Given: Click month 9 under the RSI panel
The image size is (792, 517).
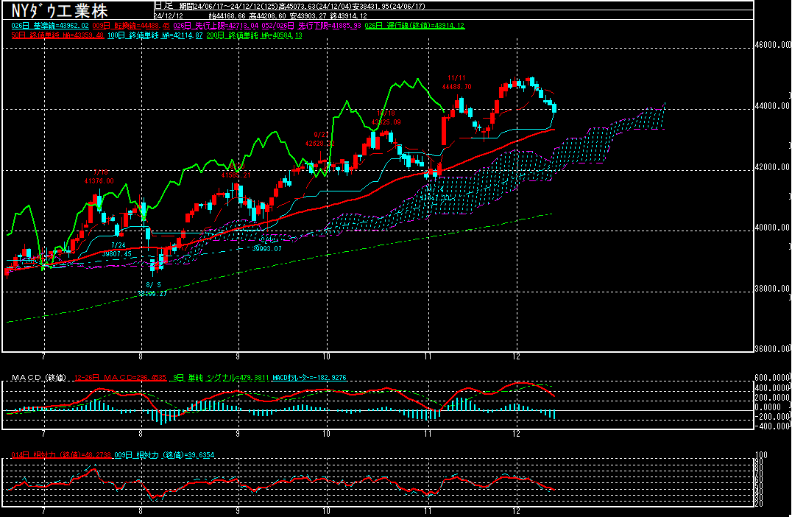Looking at the screenshot, I should (238, 511).
